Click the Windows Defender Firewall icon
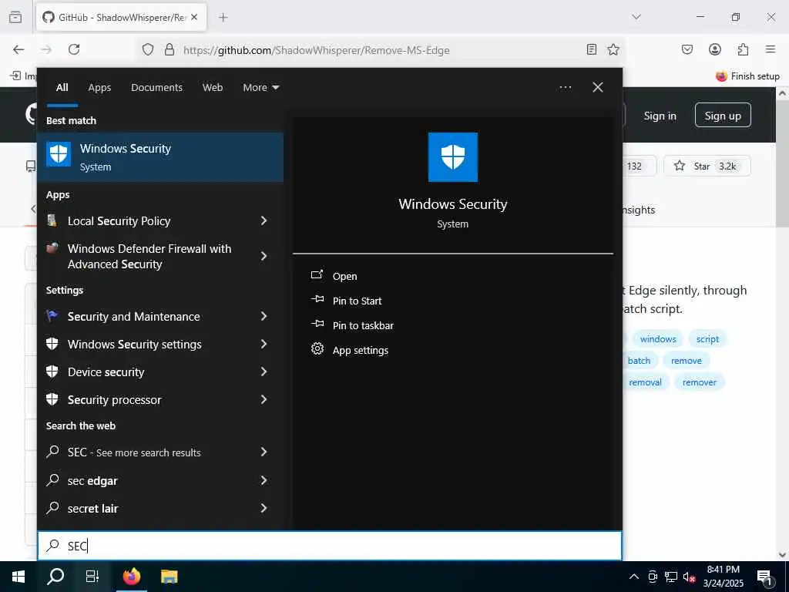The height and width of the screenshot is (592, 789). [x=52, y=248]
